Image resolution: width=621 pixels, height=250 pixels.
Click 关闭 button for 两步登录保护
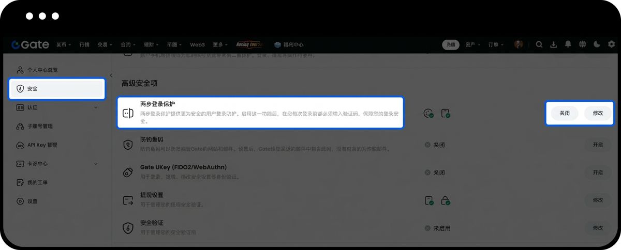[x=565, y=113]
